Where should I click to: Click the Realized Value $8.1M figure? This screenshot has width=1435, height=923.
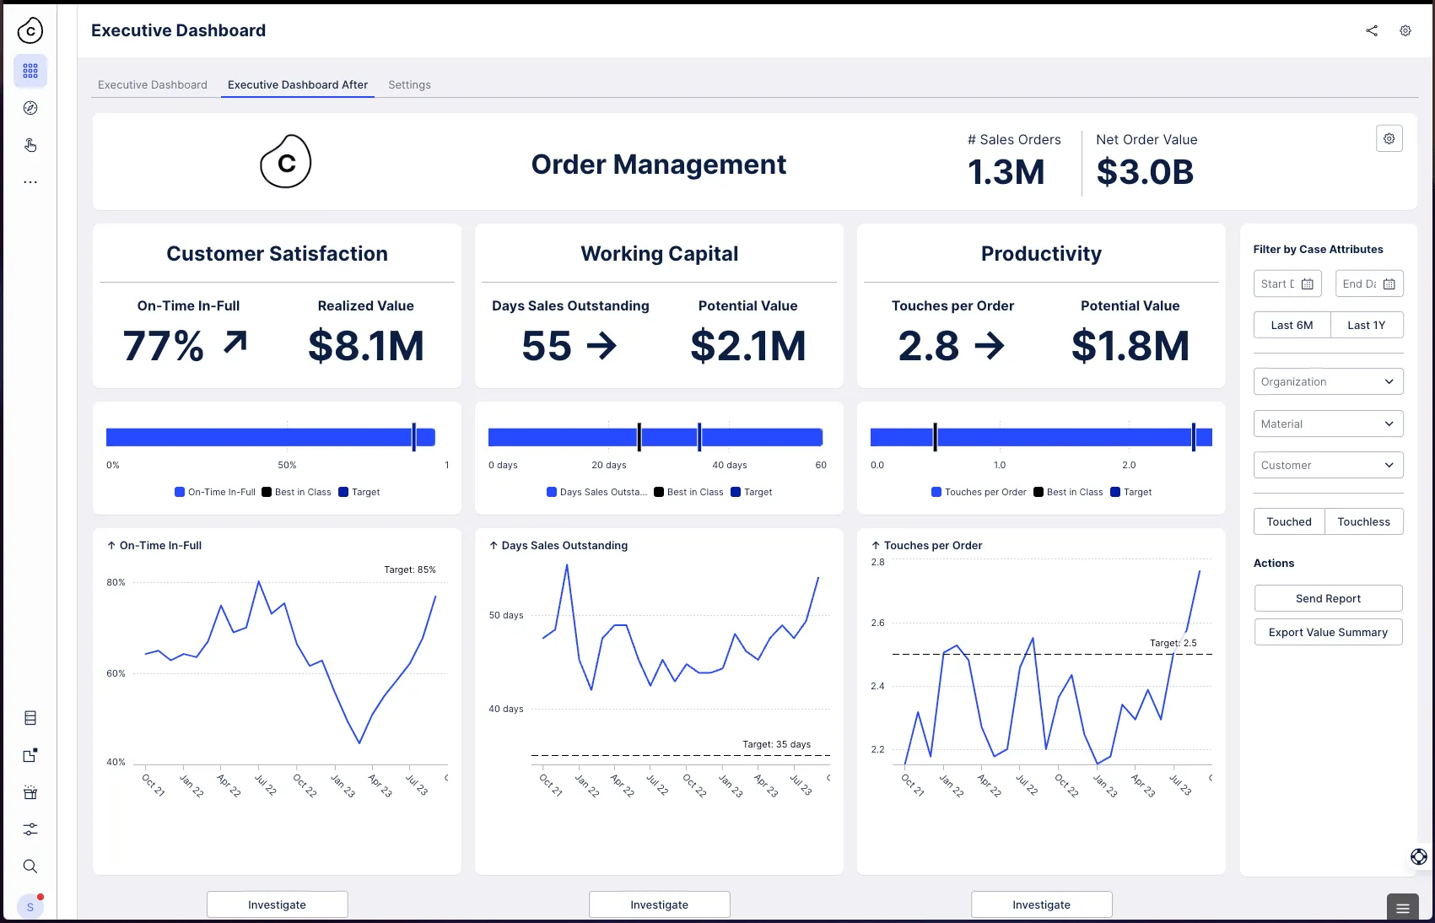click(366, 346)
